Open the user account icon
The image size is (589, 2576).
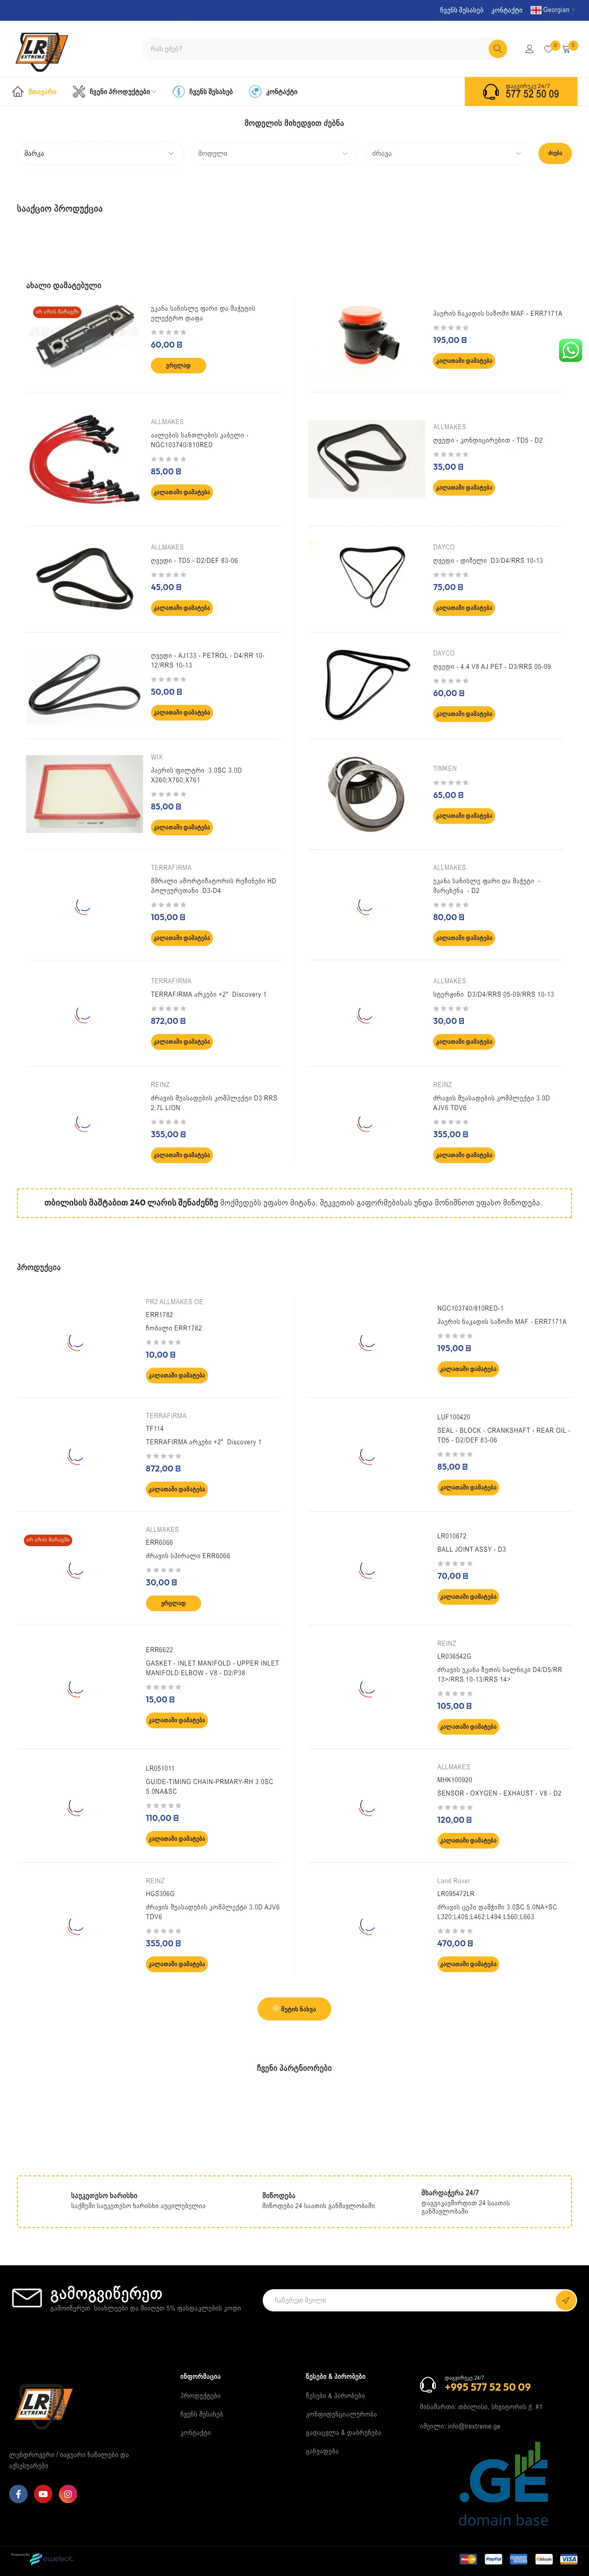529,49
